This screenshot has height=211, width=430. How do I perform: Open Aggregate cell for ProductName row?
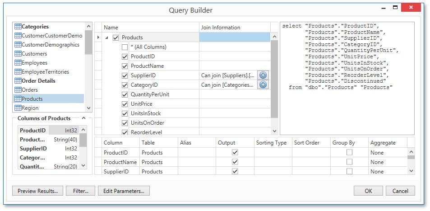pyautogui.click(x=388, y=162)
